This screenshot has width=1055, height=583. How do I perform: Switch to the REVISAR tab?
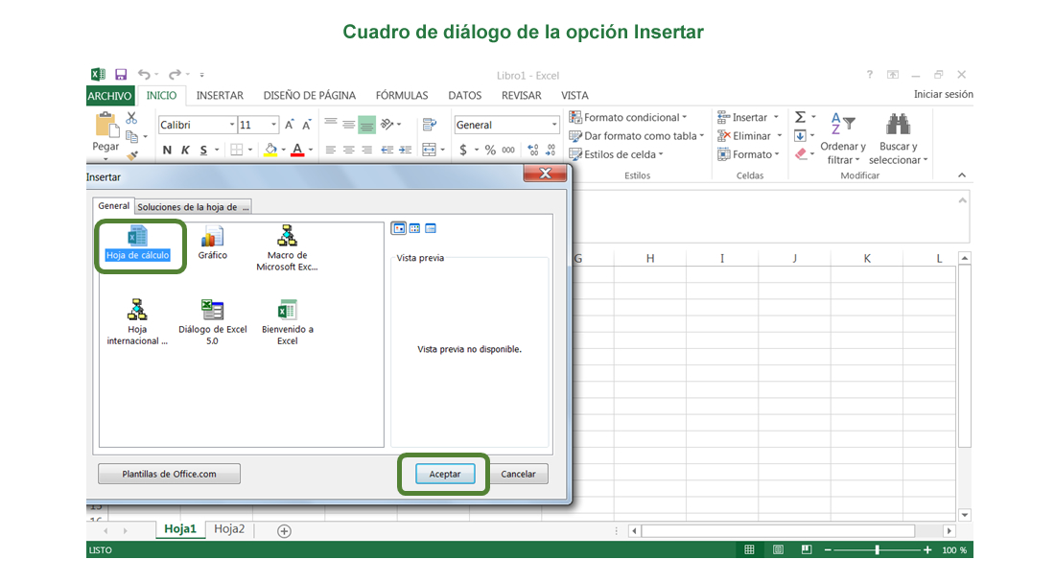click(x=522, y=96)
